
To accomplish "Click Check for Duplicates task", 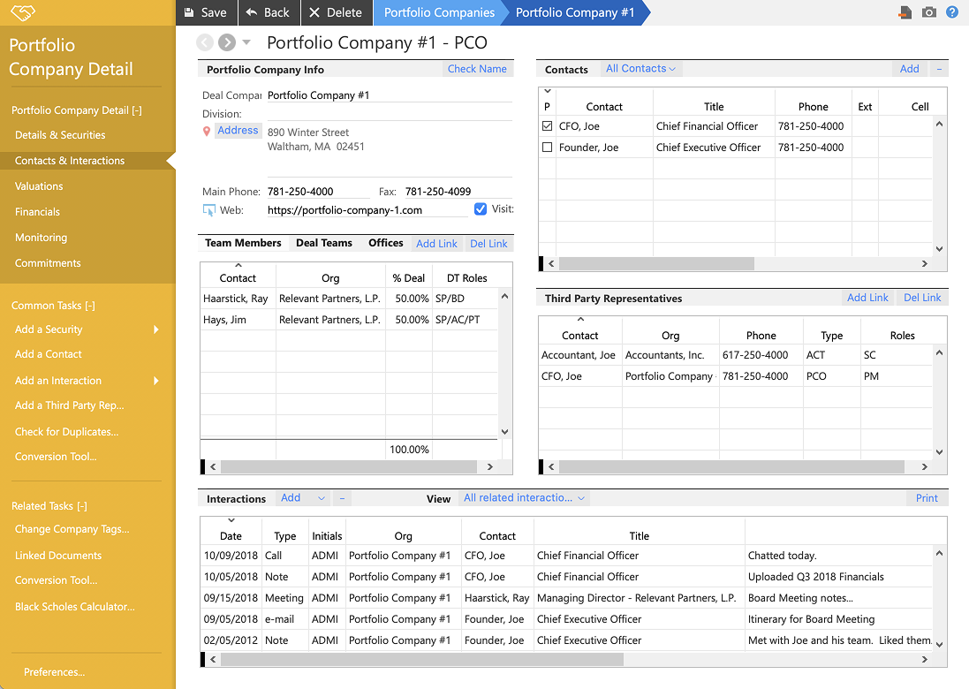I will point(67,431).
